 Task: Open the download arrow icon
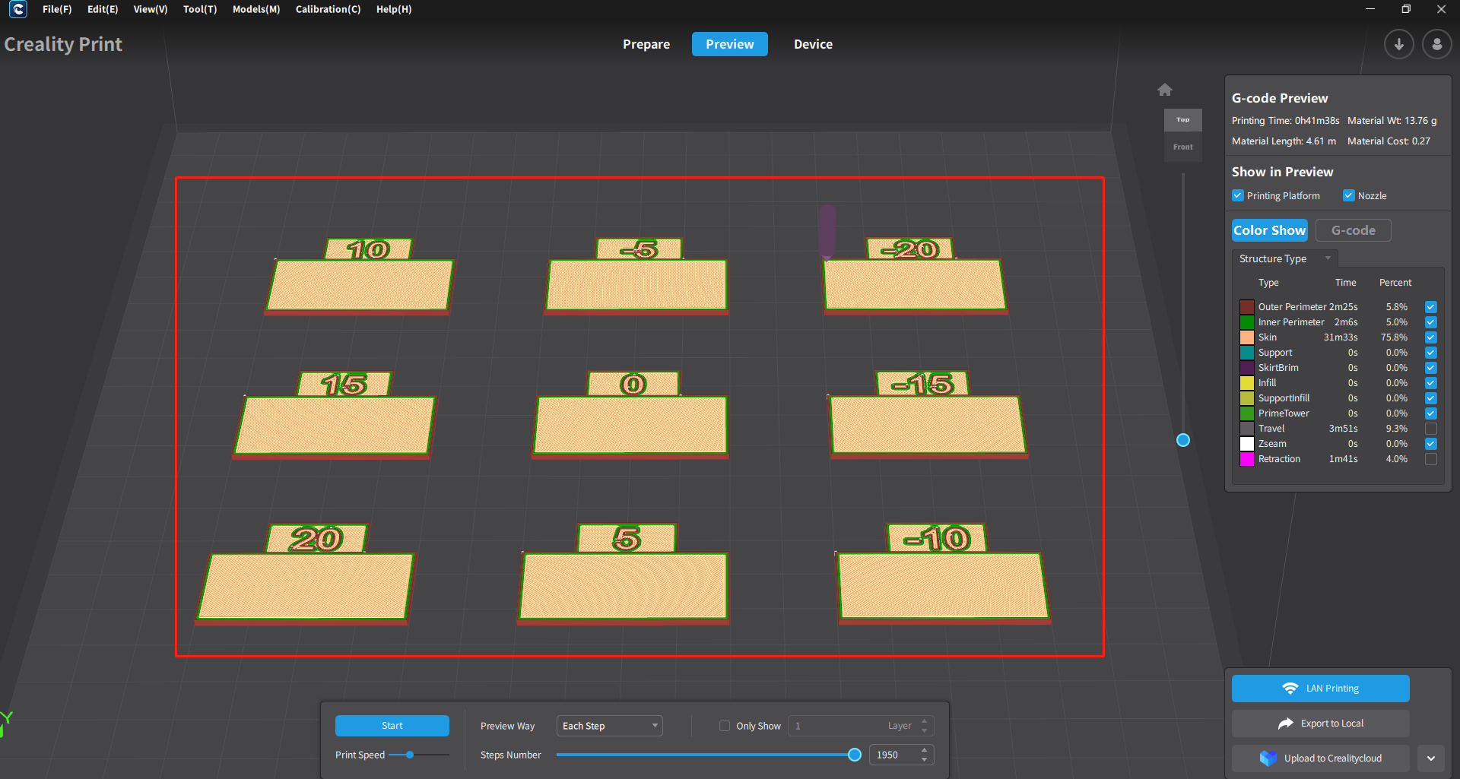pos(1398,44)
